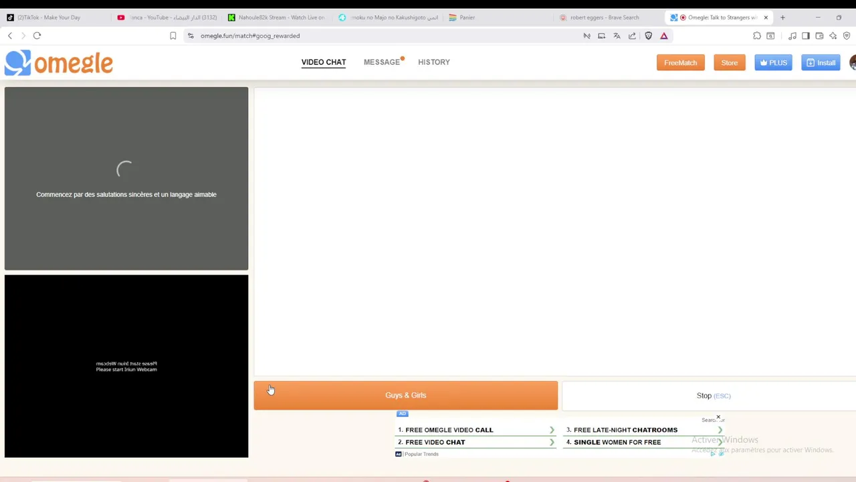This screenshot has height=482, width=856.
Task: Open the music playlist icon
Action: pyautogui.click(x=792, y=35)
